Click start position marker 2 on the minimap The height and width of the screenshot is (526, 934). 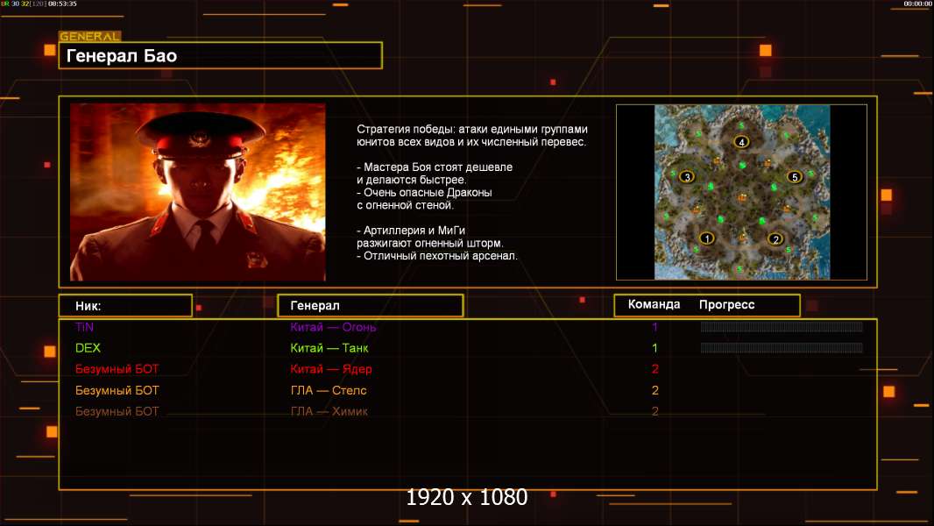tap(775, 238)
